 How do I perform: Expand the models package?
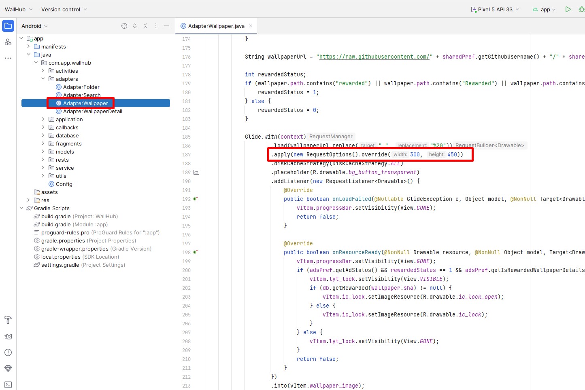[43, 152]
